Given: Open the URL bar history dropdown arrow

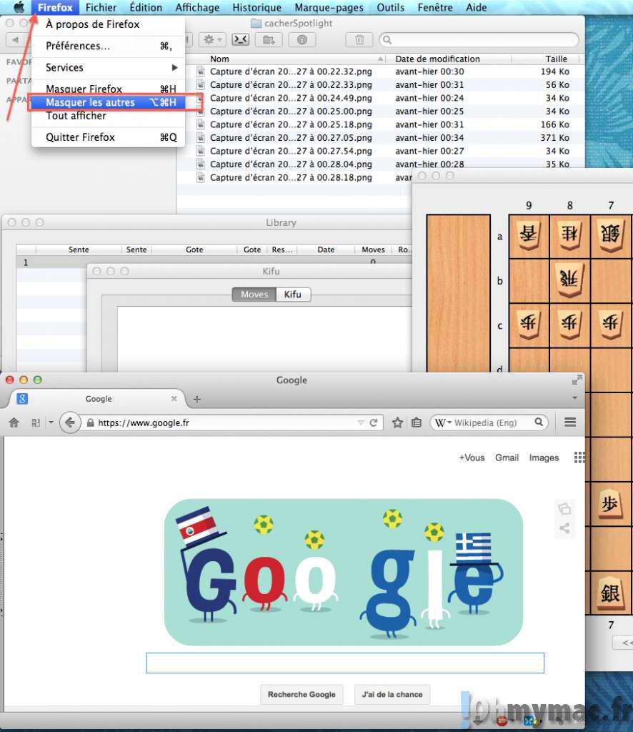Looking at the screenshot, I should 361,423.
